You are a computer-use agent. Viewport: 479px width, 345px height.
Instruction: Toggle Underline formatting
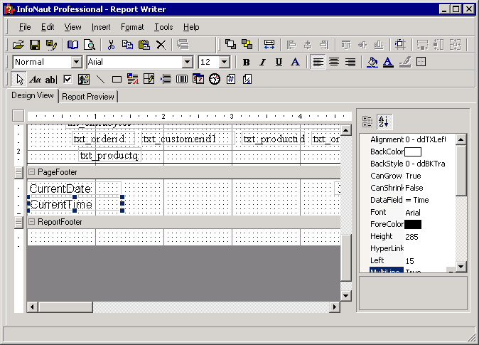(x=279, y=63)
